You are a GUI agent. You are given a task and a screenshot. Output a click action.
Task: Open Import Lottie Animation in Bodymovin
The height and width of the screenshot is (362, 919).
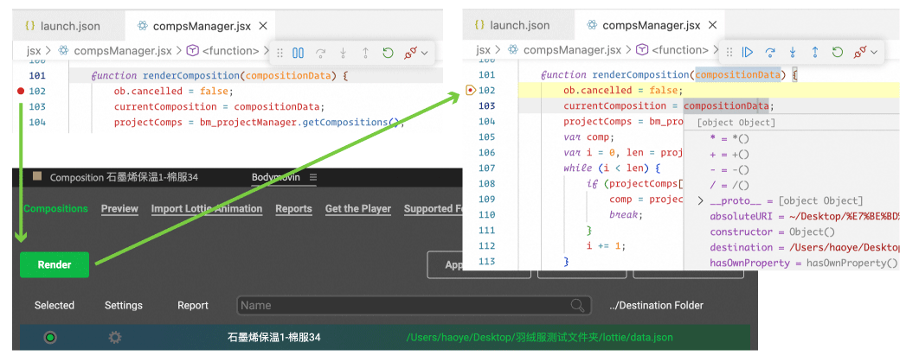[206, 209]
